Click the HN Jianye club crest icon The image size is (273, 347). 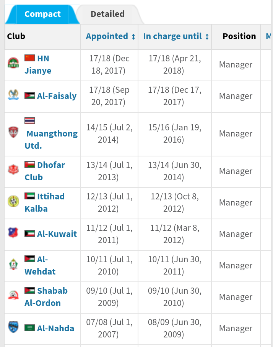coord(13,63)
